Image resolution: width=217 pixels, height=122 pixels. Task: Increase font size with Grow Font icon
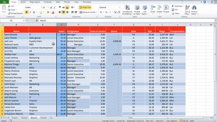pos(51,7)
